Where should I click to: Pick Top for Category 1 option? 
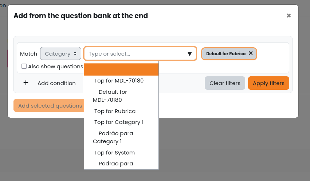click(121, 122)
